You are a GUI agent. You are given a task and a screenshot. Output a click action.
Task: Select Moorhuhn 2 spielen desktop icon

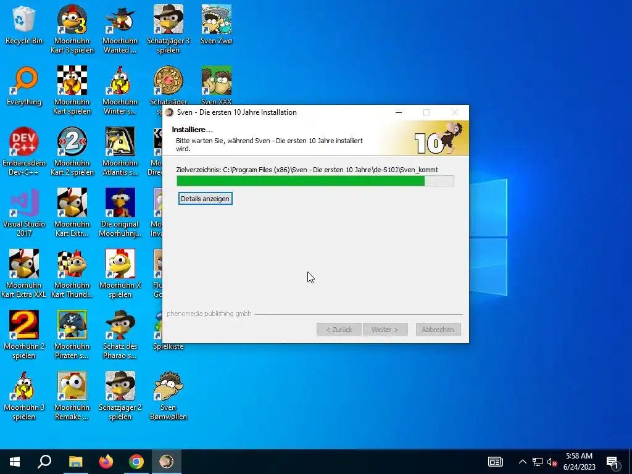pyautogui.click(x=24, y=335)
